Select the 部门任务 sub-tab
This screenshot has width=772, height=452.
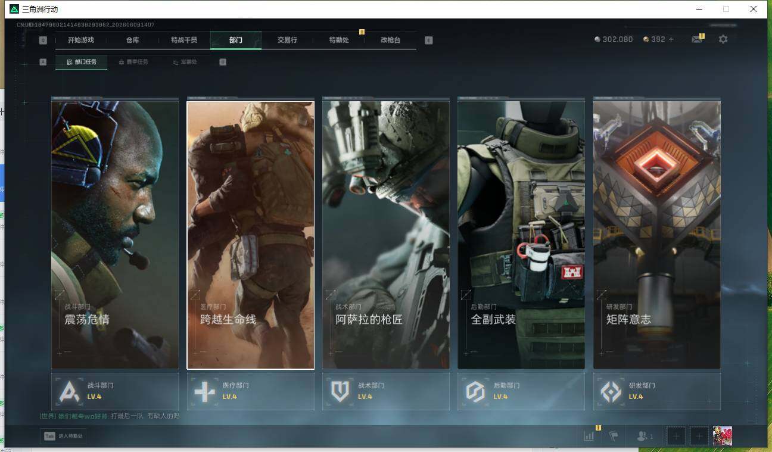pos(82,61)
